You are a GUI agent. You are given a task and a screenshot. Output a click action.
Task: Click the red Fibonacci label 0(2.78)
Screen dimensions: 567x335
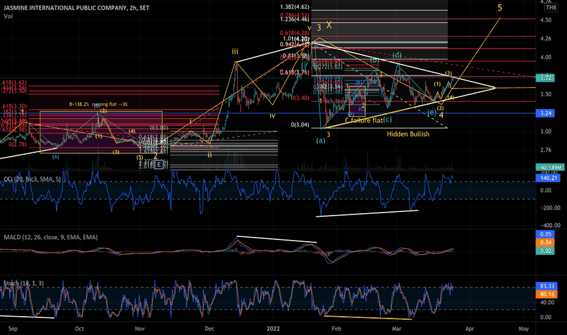(x=18, y=144)
